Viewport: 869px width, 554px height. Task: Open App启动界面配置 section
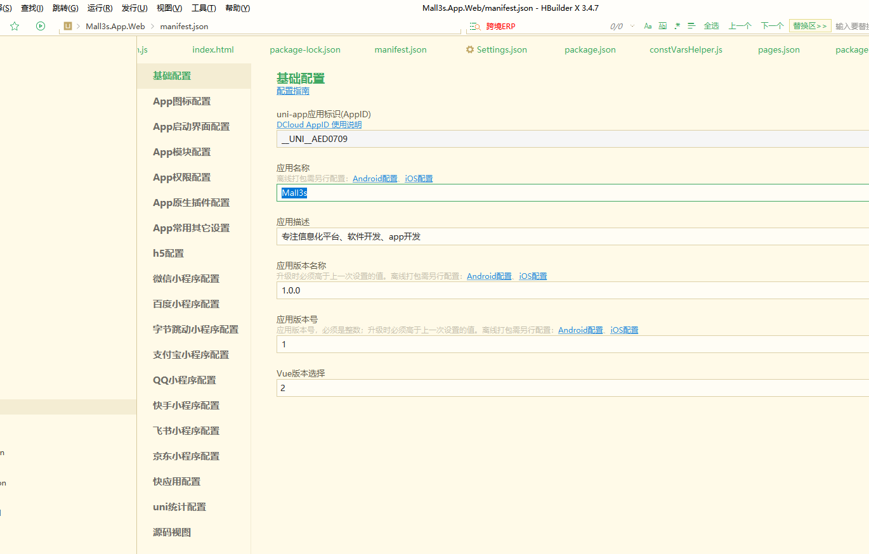point(194,126)
